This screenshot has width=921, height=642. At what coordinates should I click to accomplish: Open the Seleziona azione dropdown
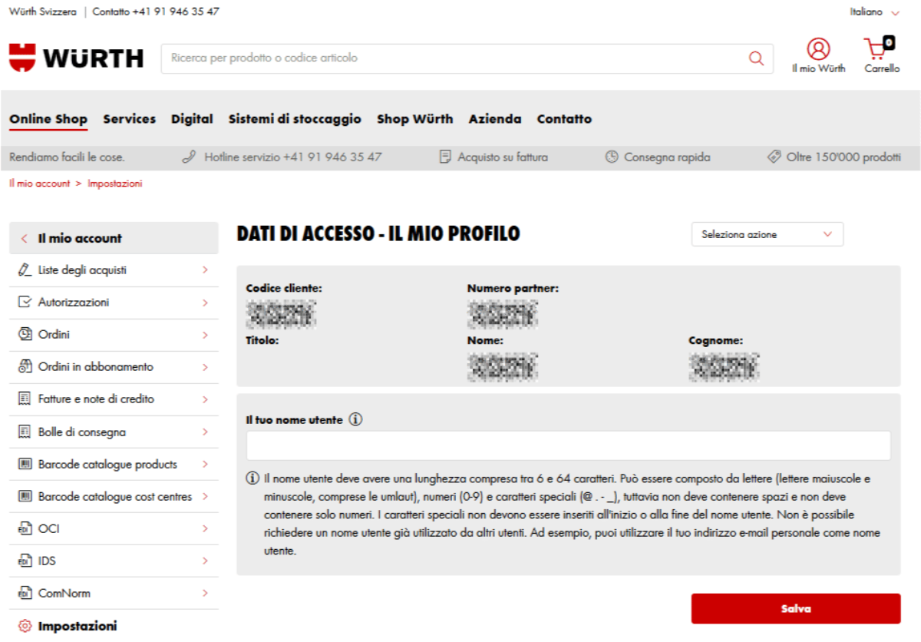click(x=767, y=234)
